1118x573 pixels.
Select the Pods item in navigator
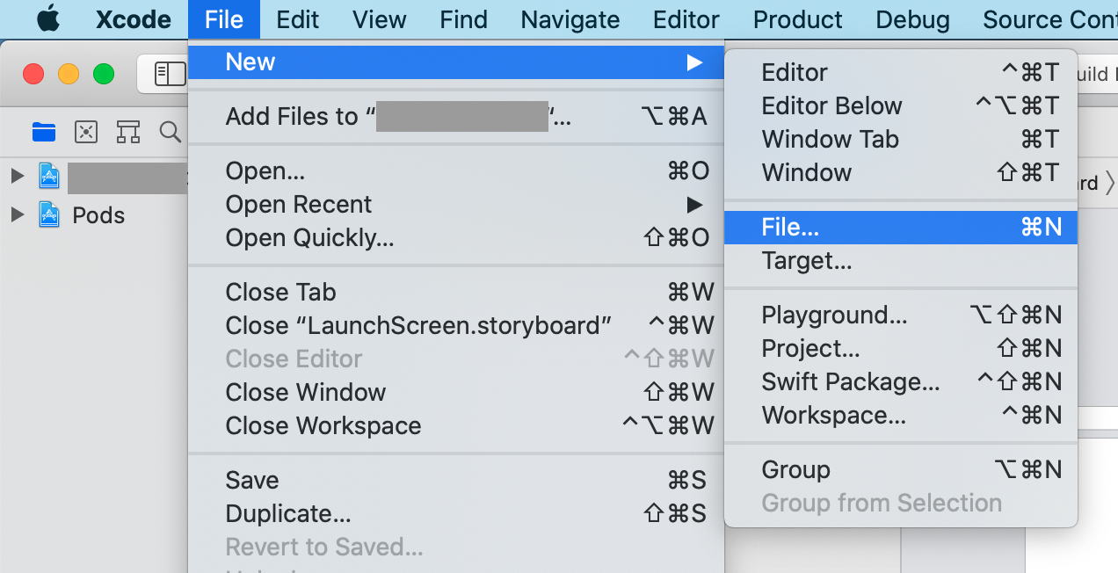click(x=98, y=215)
